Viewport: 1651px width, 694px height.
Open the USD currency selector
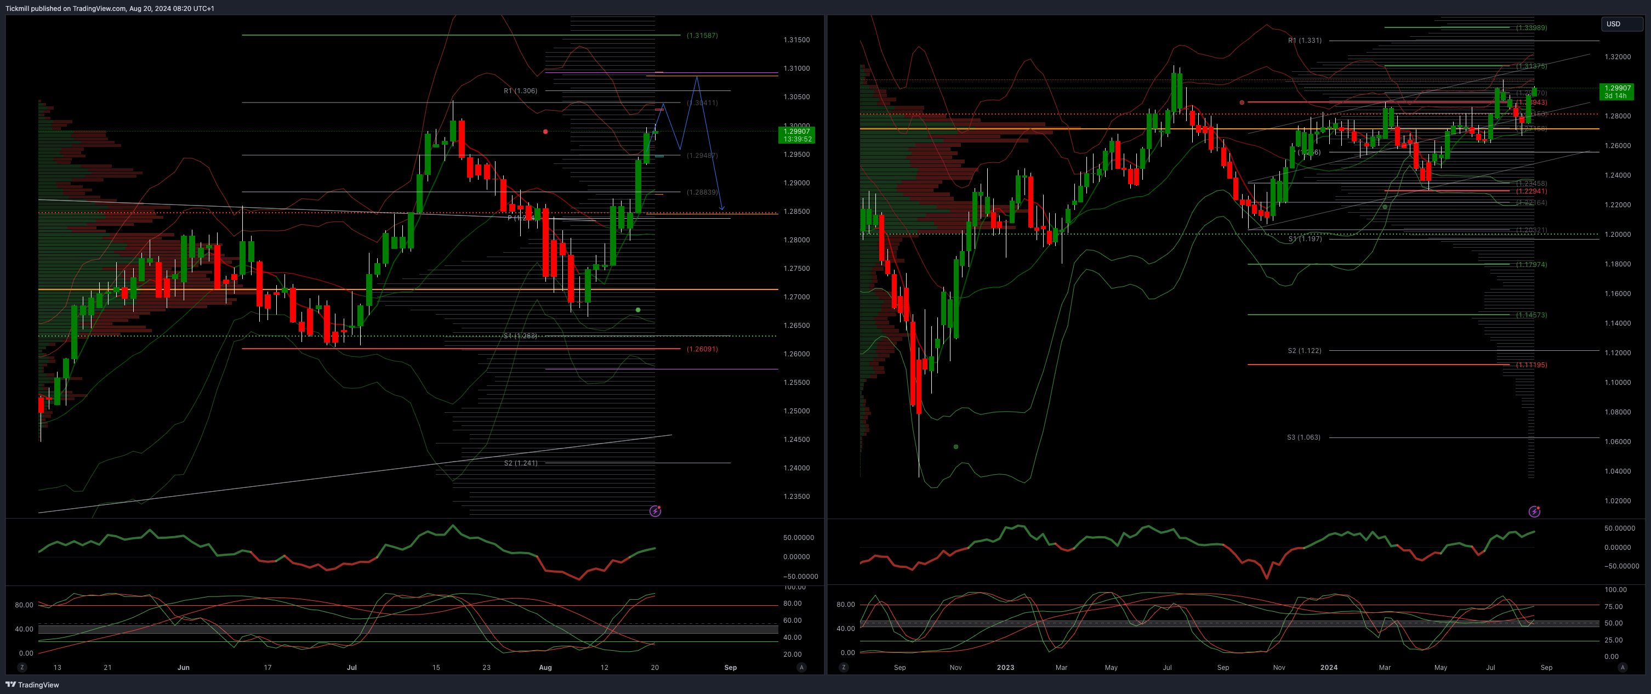coord(1621,24)
